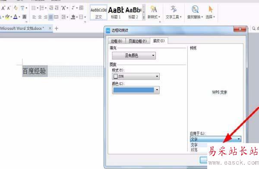Click the borders icon in ribbon

(x=81, y=17)
